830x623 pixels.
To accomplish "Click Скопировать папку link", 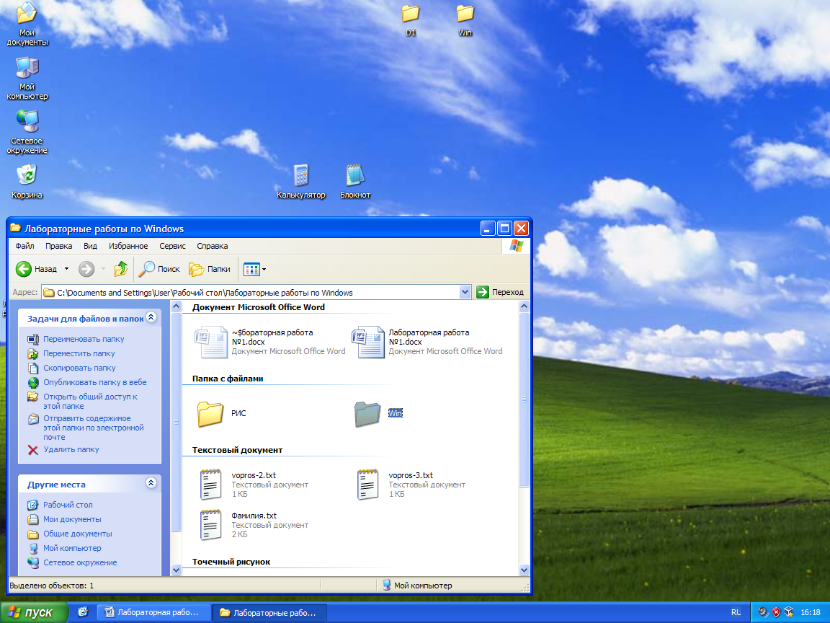I will [79, 368].
